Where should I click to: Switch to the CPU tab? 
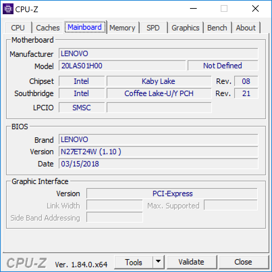(x=18, y=28)
